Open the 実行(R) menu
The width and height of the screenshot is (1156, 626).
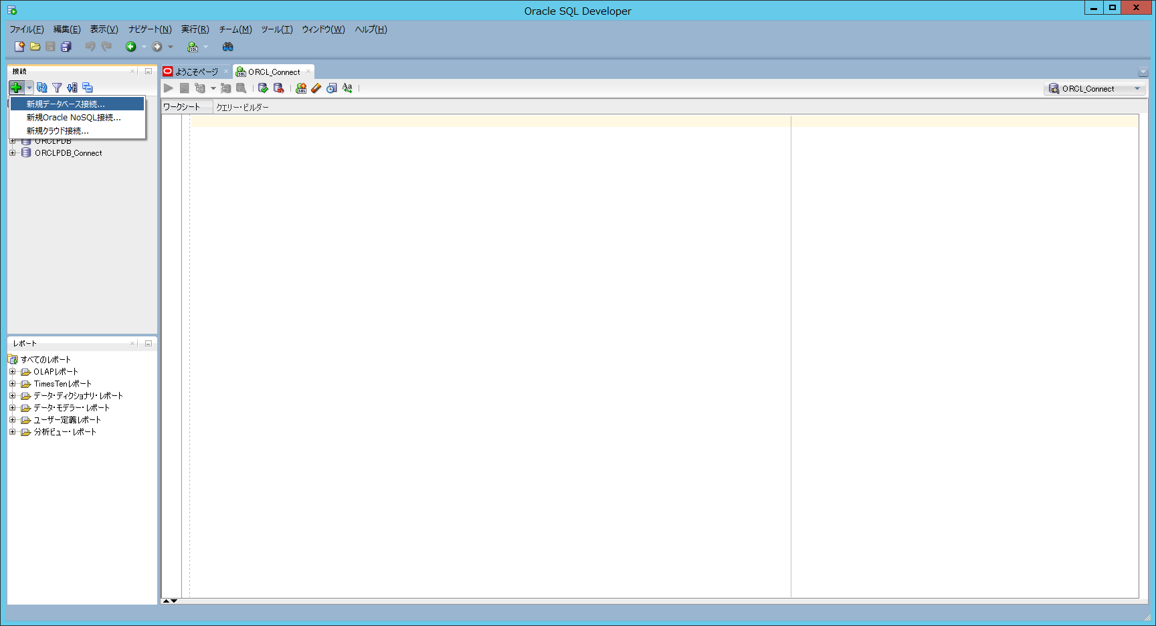point(195,29)
